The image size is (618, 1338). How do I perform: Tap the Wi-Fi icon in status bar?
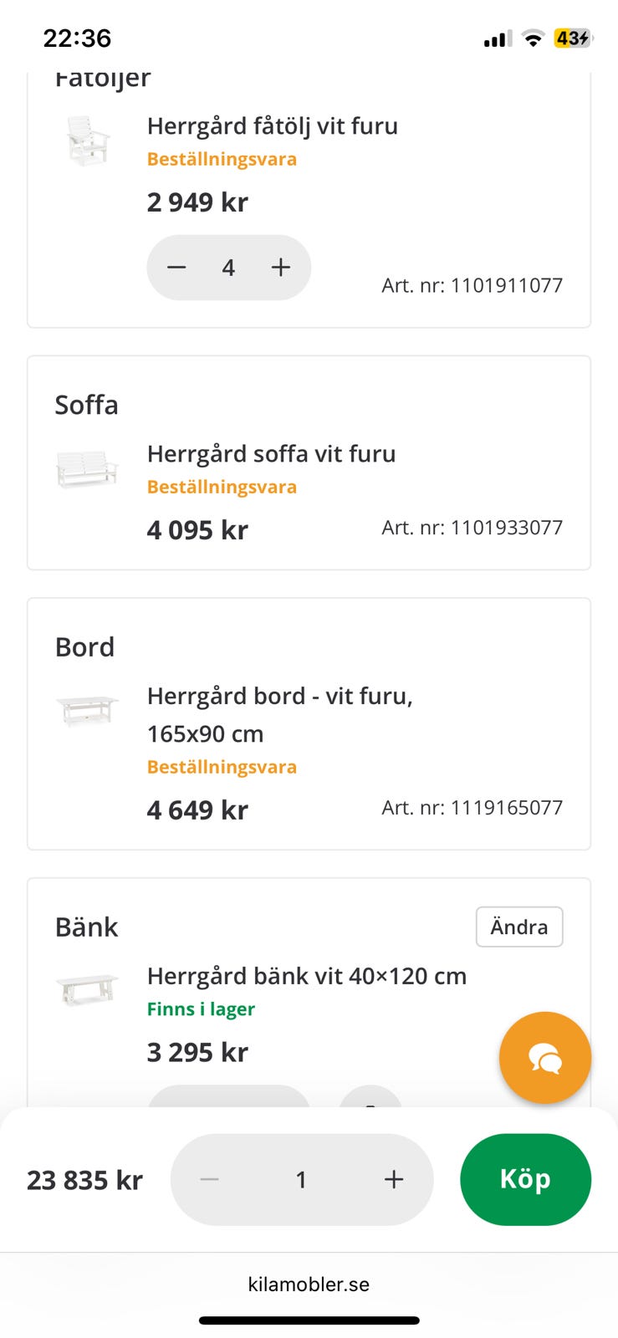(x=532, y=38)
